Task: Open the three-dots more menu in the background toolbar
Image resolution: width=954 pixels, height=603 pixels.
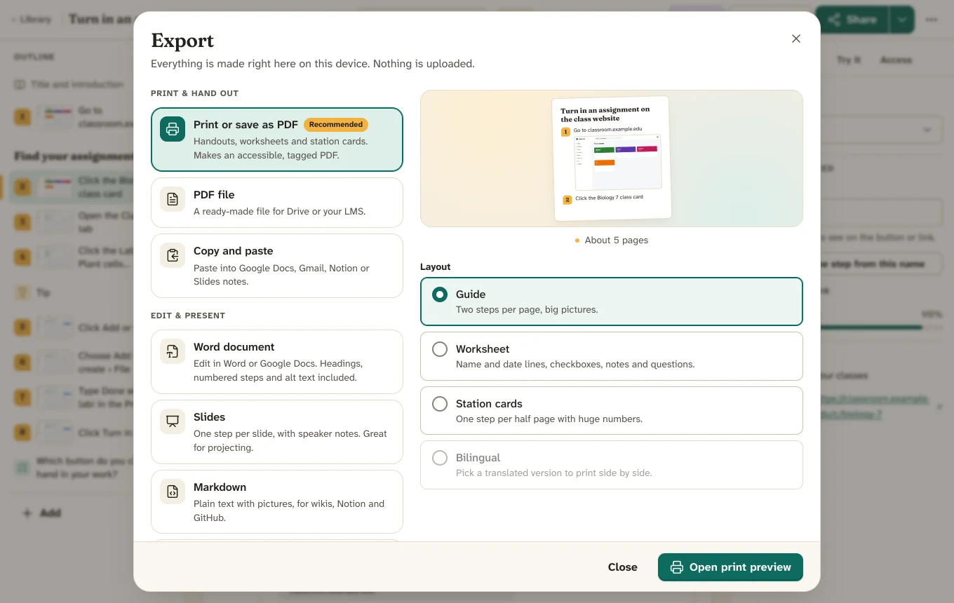Action: tap(932, 20)
